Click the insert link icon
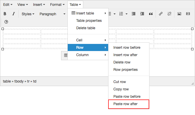The width and height of the screenshot is (195, 115). click(x=161, y=14)
